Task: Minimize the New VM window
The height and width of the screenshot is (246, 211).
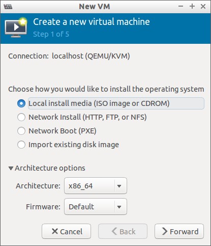Action: click(x=181, y=7)
